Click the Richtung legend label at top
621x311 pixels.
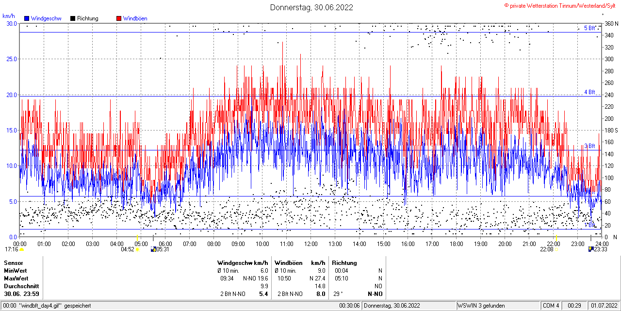(x=88, y=18)
